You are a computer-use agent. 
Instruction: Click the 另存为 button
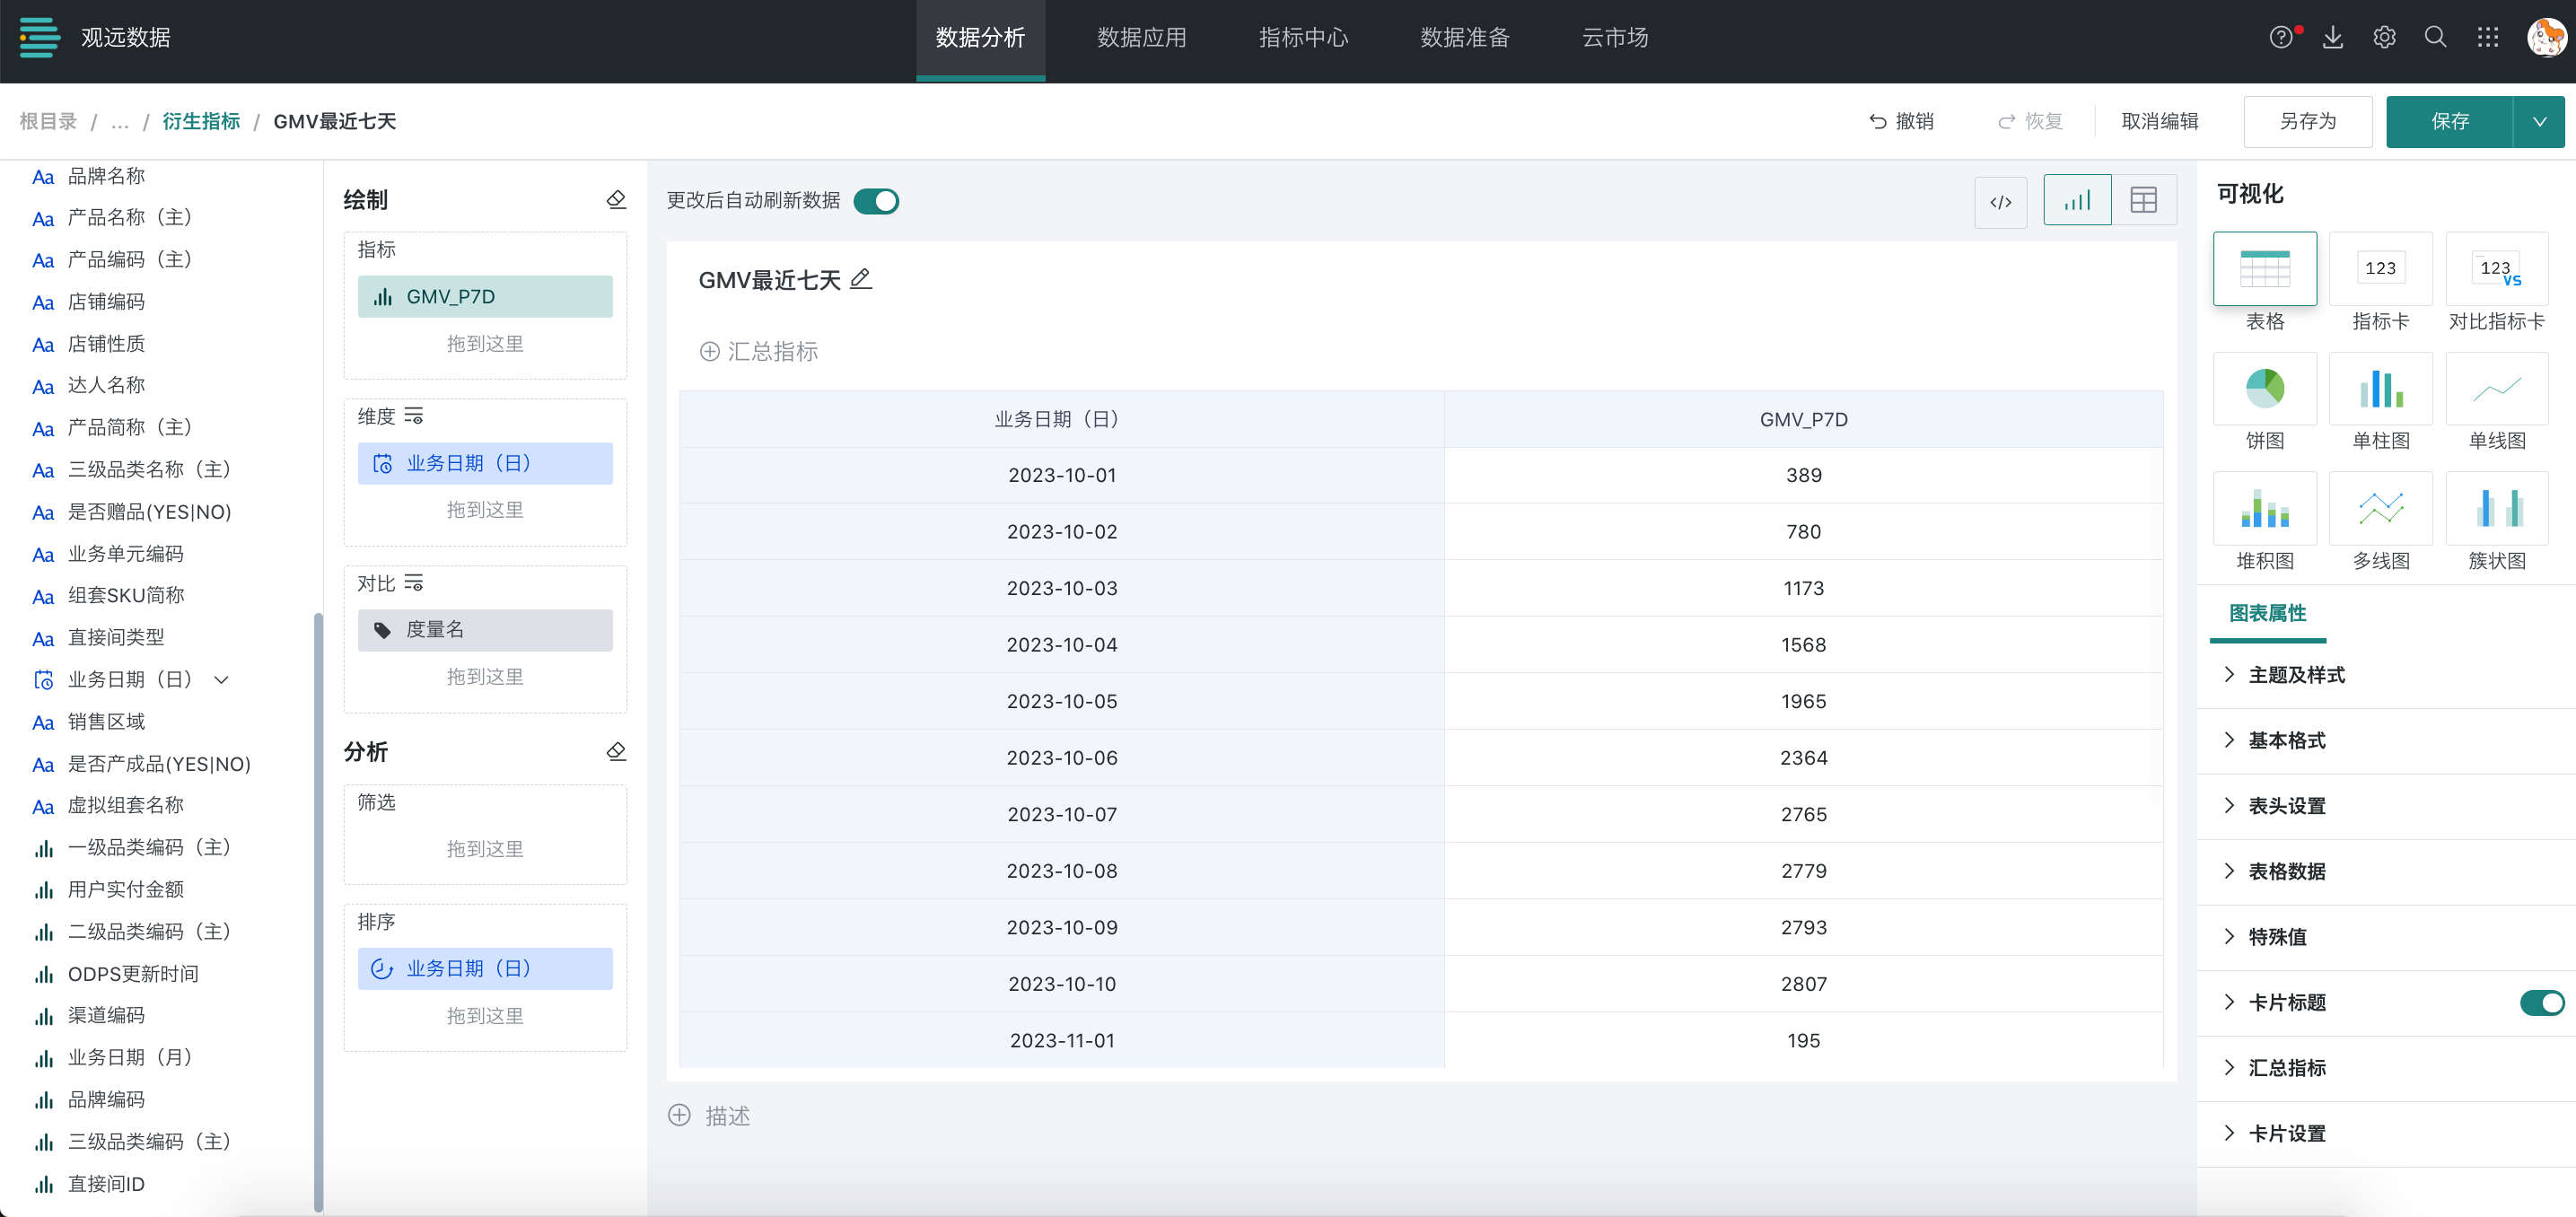[2307, 121]
